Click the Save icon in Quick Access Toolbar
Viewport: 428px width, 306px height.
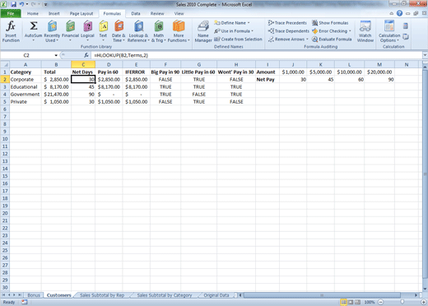pyautogui.click(x=13, y=4)
